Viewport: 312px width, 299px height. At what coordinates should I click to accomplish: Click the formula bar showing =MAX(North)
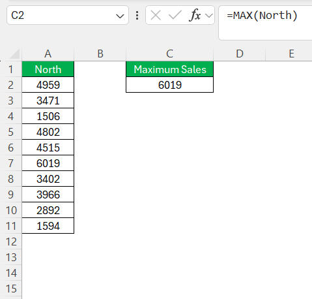tap(265, 23)
